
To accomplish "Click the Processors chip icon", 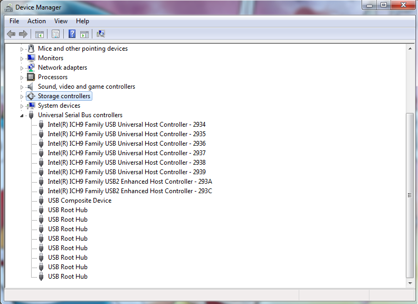I will click(x=31, y=77).
